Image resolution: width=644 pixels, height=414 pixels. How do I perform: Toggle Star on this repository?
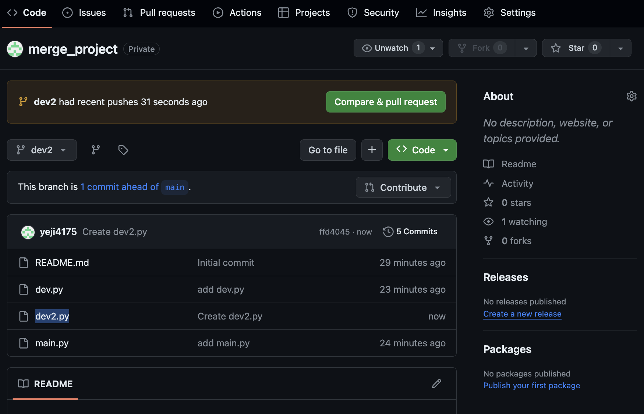[576, 48]
